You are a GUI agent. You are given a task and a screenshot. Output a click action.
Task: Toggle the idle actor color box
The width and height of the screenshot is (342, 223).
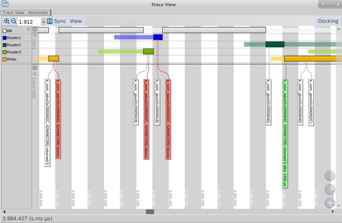4,31
